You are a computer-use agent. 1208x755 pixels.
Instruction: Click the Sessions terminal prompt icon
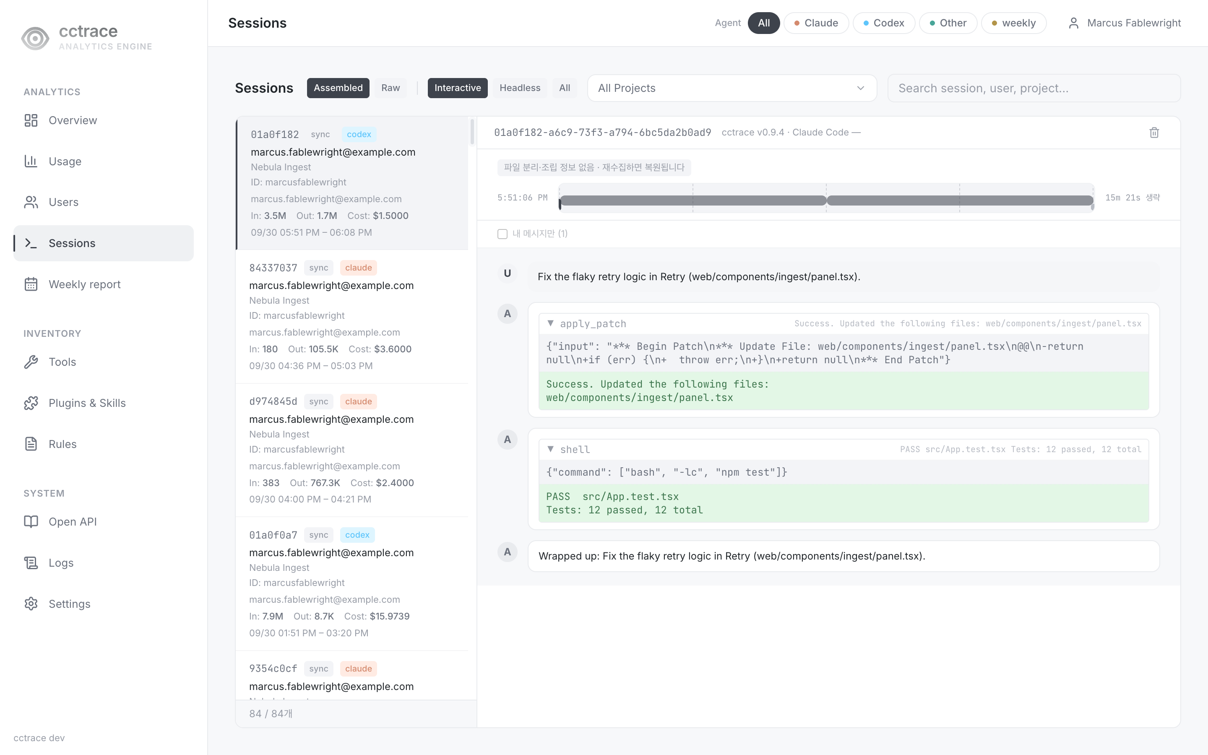pos(31,243)
